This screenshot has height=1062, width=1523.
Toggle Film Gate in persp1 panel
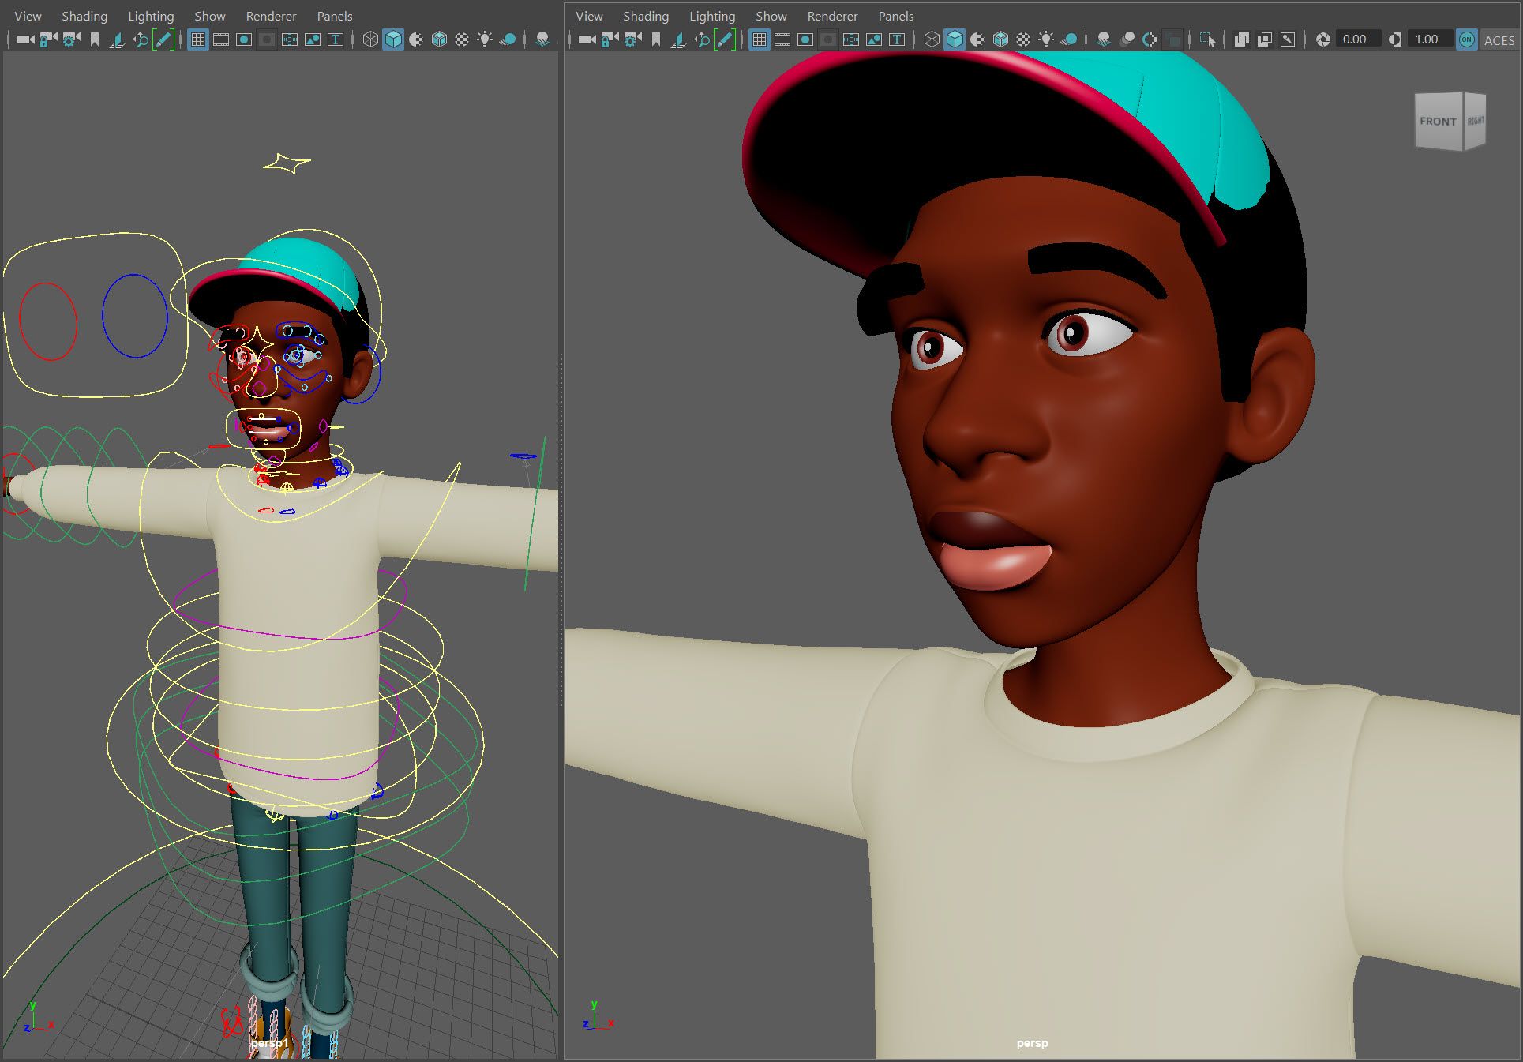pos(221,39)
